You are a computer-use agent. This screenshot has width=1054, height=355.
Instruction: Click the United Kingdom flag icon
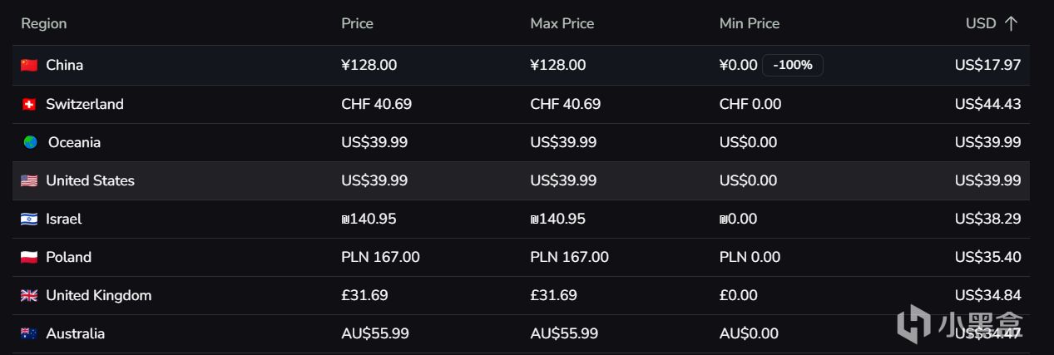(29, 295)
